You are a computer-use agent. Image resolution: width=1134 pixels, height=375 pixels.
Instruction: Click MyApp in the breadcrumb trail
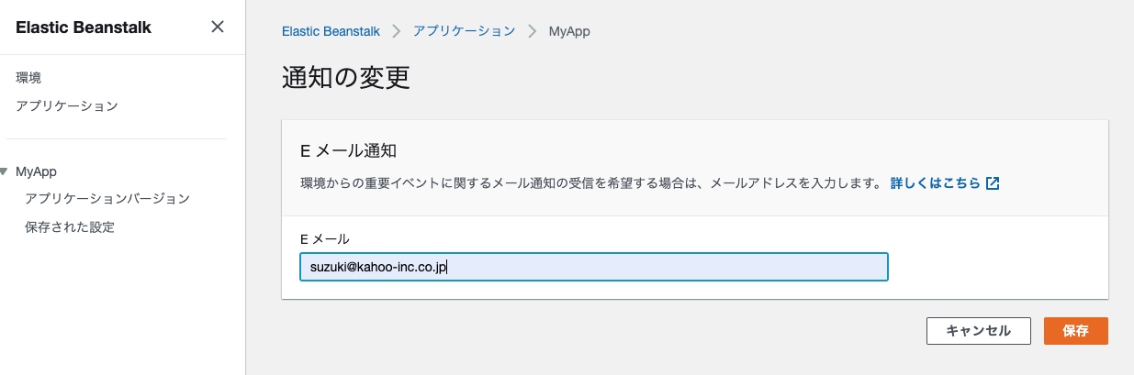click(569, 30)
